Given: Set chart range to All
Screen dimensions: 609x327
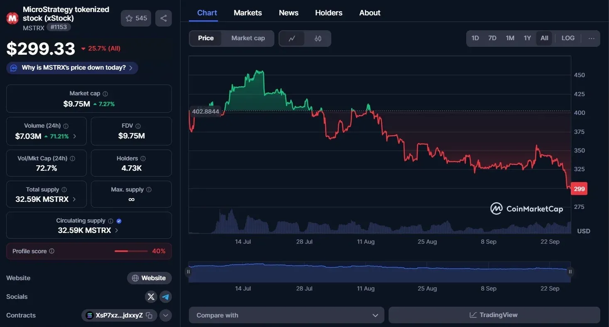Looking at the screenshot, I should coord(544,38).
